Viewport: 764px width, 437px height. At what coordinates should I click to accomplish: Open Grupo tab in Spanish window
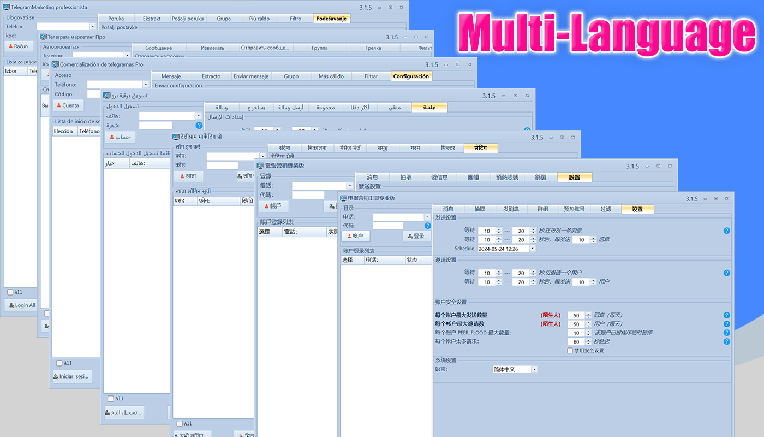pyautogui.click(x=291, y=76)
